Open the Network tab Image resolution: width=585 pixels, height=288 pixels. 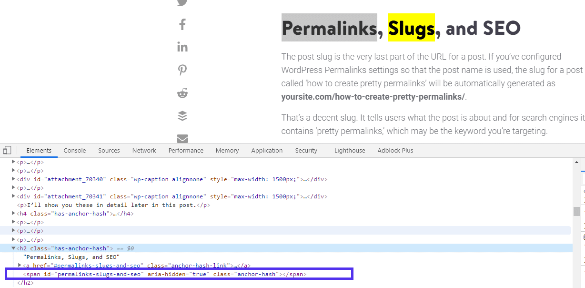(x=144, y=150)
